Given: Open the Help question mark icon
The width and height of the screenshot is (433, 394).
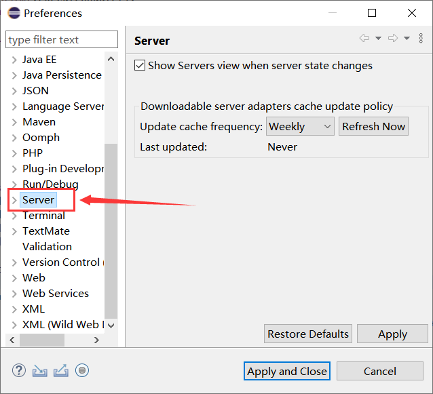Looking at the screenshot, I should [x=19, y=370].
